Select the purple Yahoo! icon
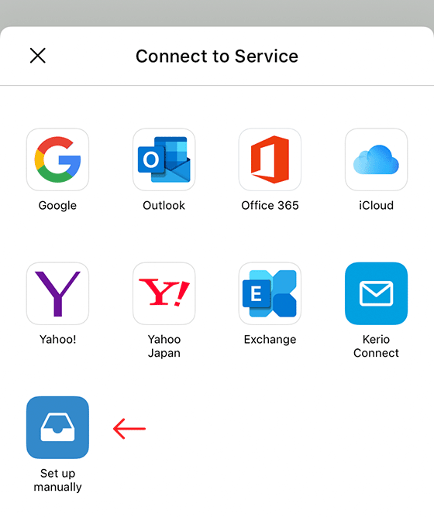Screen dimensions: 434x517 pyautogui.click(x=57, y=293)
